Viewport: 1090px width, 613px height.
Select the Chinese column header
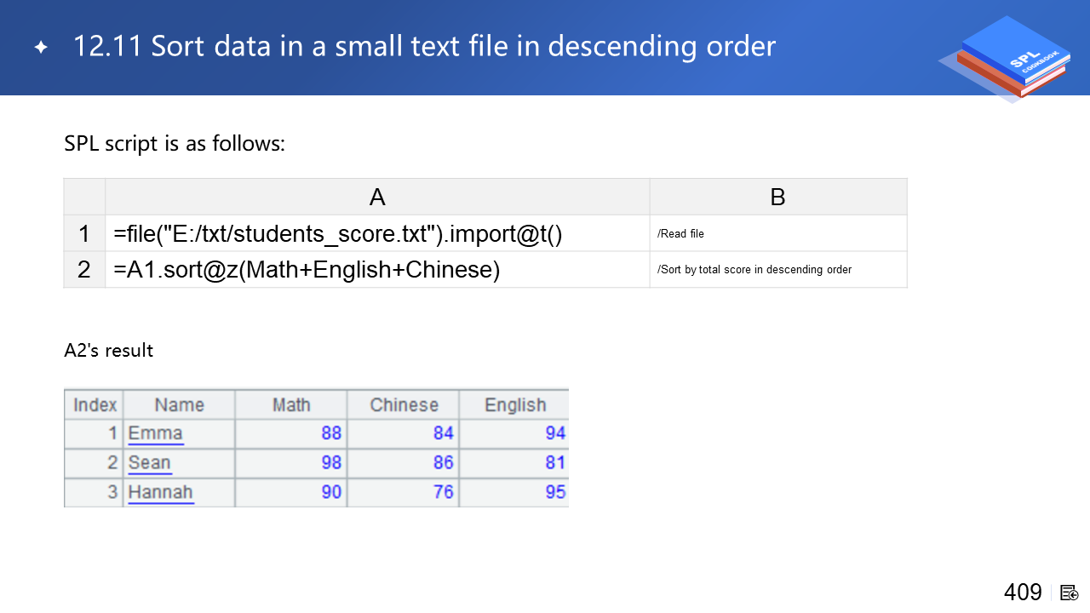[x=404, y=405]
